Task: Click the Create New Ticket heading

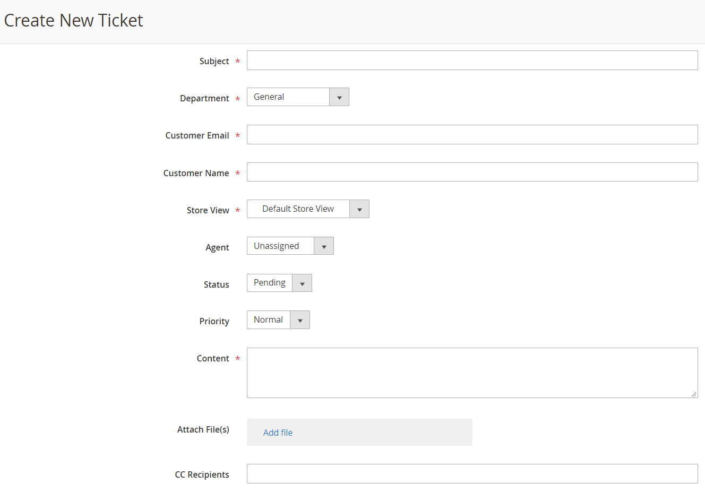Action: 74,20
